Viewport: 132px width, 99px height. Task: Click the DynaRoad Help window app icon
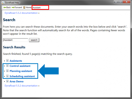click(x=3, y=3)
